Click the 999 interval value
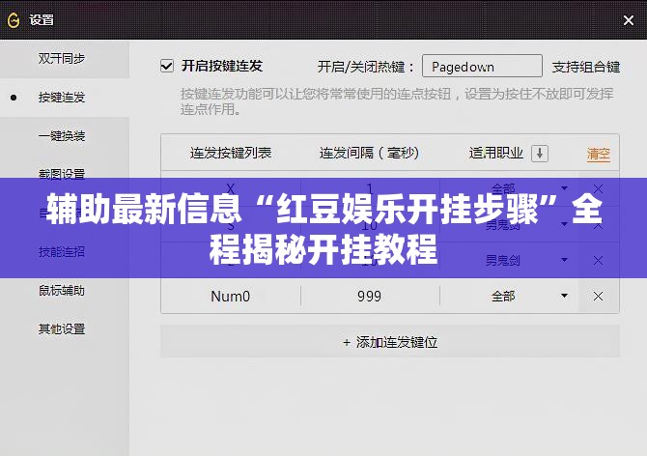The height and width of the screenshot is (456, 647). pos(369,297)
